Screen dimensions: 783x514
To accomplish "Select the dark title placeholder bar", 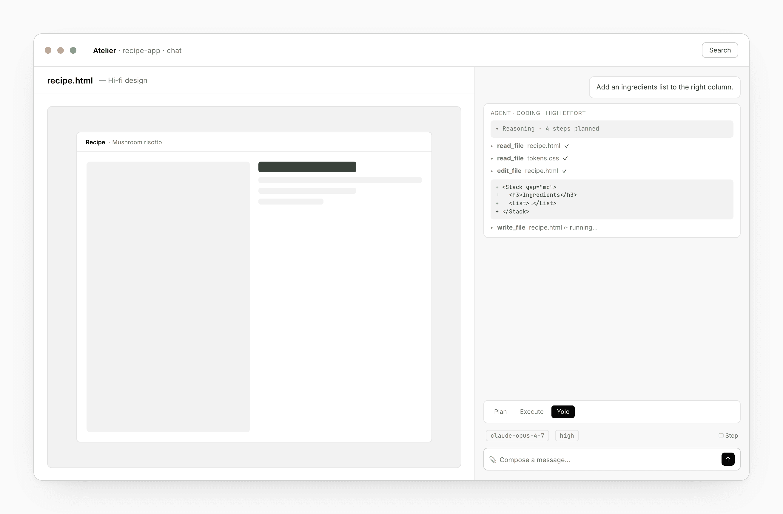I will [307, 167].
